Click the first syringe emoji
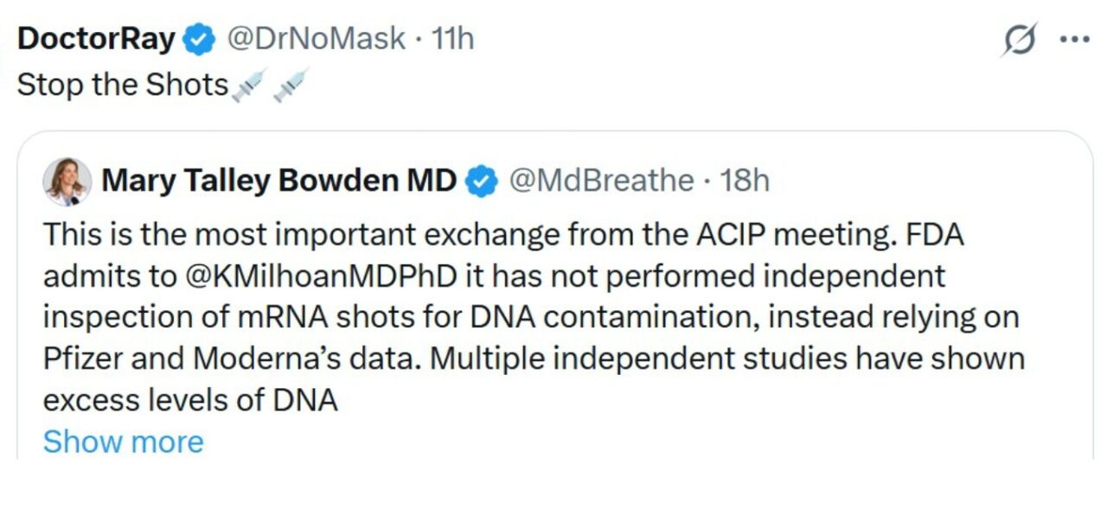The height and width of the screenshot is (515, 1107). 248,86
